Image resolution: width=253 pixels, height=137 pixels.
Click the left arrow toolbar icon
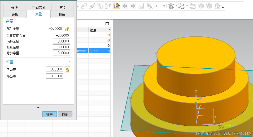click(x=125, y=6)
